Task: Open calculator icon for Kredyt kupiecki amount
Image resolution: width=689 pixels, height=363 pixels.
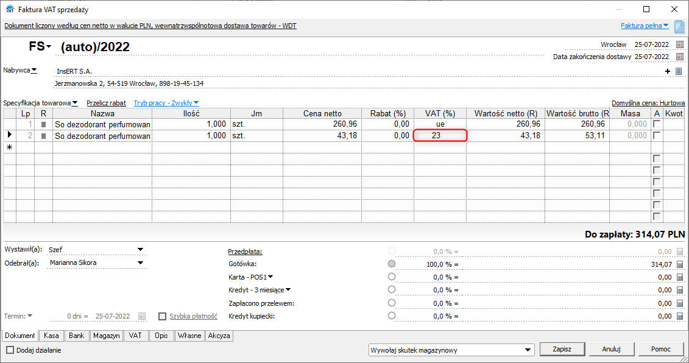Action: coord(680,316)
